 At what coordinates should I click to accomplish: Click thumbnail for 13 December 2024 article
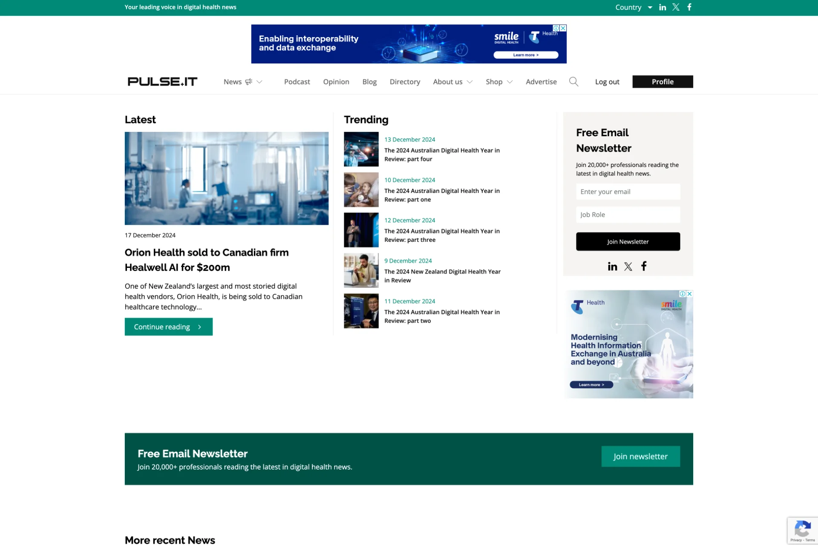coord(361,149)
